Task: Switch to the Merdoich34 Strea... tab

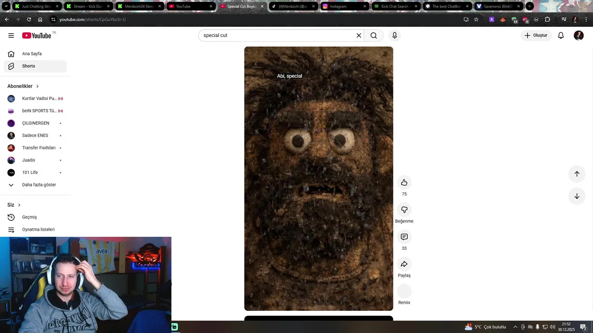Action: pos(139,6)
